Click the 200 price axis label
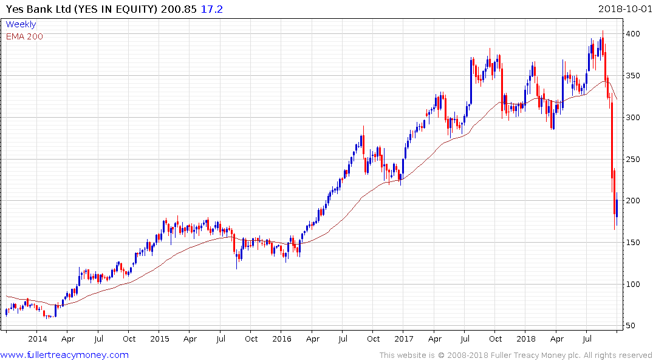Image resolution: width=653 pixels, height=364 pixels. click(633, 201)
